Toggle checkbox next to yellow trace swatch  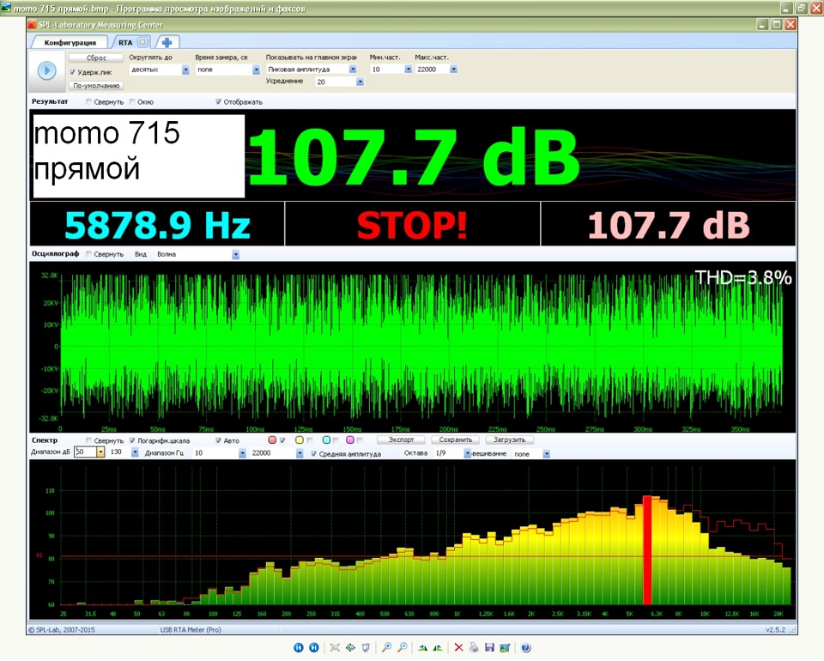tap(310, 440)
